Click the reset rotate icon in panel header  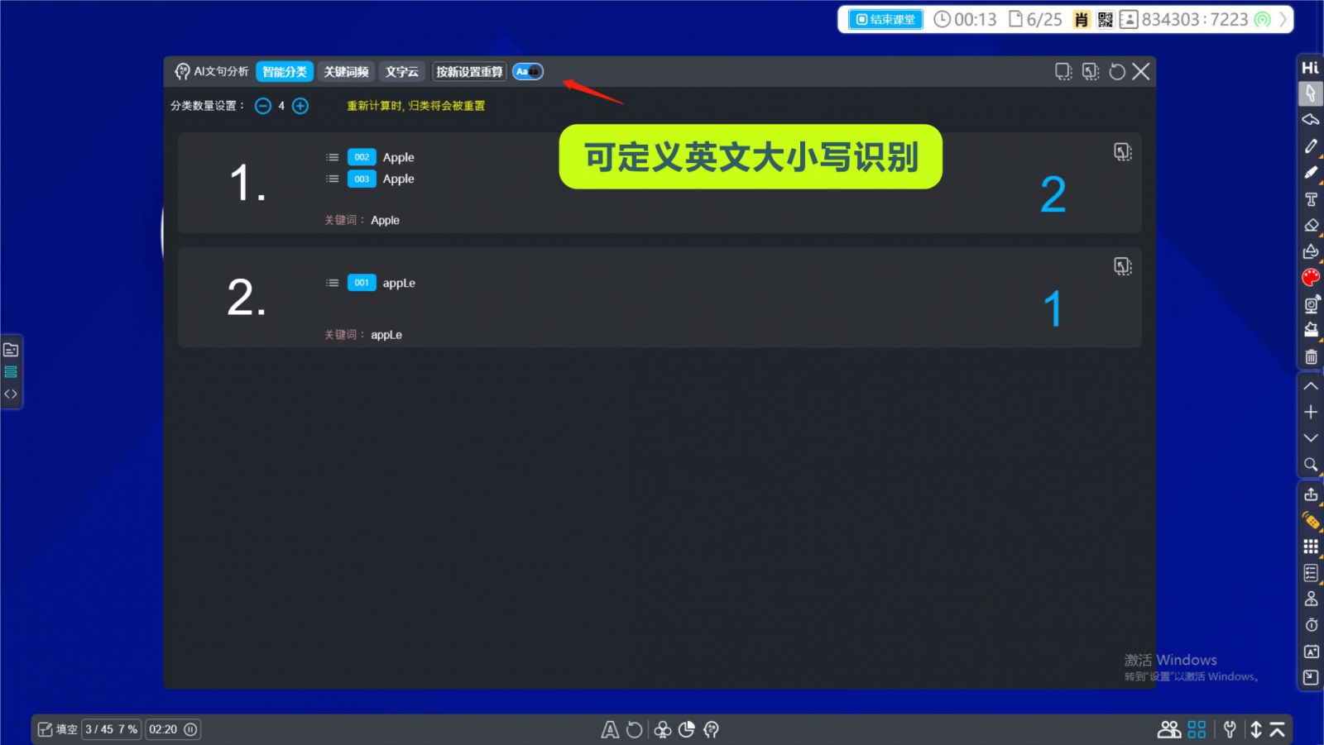click(1117, 72)
